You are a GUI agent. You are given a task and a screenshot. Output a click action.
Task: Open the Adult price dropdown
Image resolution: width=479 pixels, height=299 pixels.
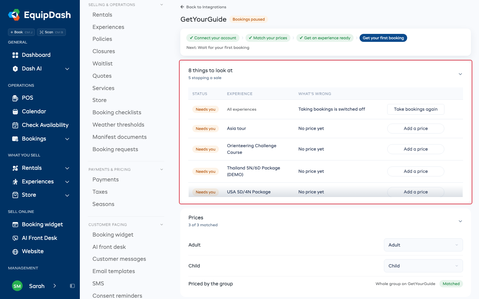[423, 245]
